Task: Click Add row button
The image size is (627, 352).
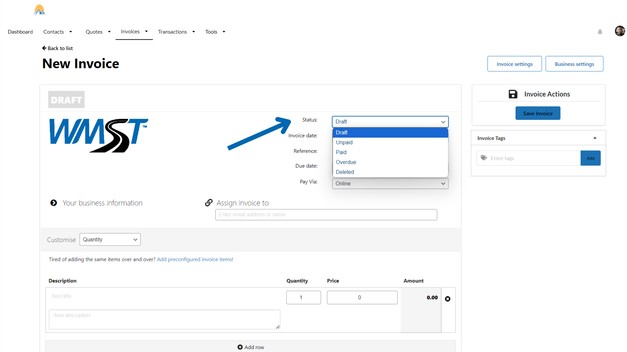Action: (x=250, y=347)
